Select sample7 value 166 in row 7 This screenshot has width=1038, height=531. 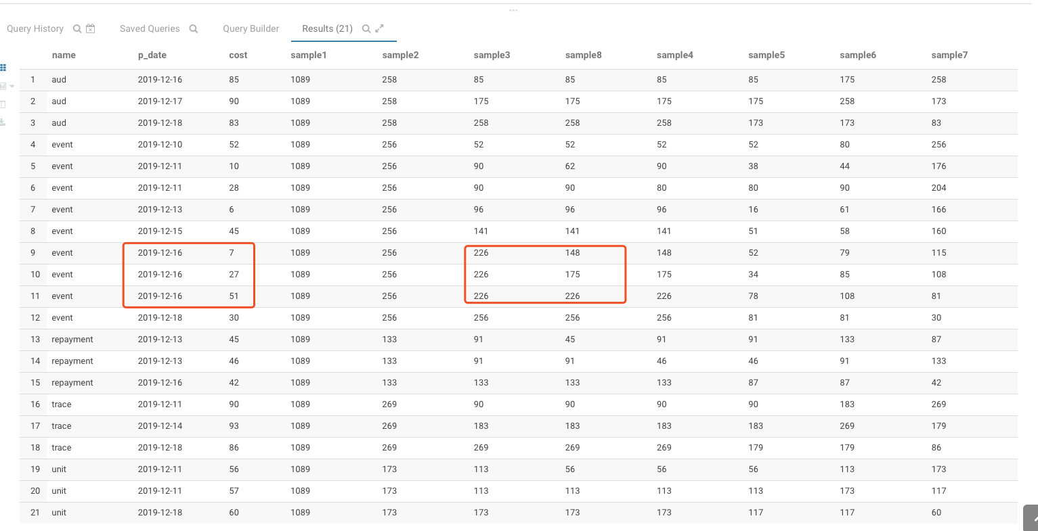pyautogui.click(x=938, y=209)
